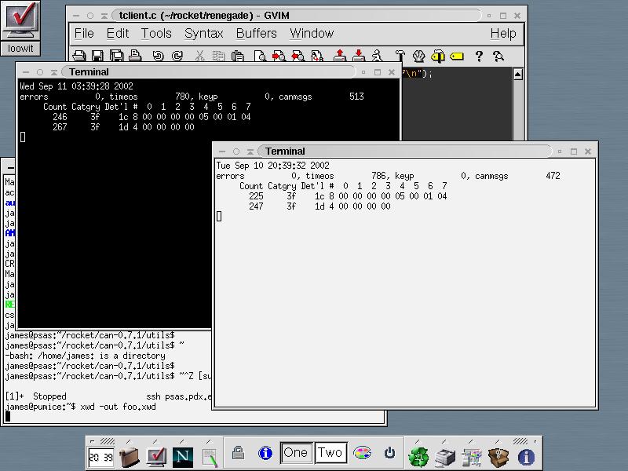This screenshot has width=628, height=471.
Task: Click the Find Help icon in GVIM
Action: click(498, 56)
